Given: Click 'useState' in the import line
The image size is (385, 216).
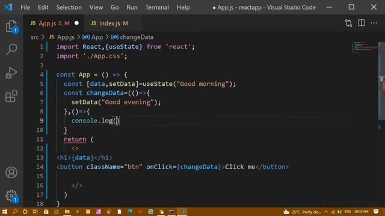Looking at the screenshot, I should pos(124,47).
